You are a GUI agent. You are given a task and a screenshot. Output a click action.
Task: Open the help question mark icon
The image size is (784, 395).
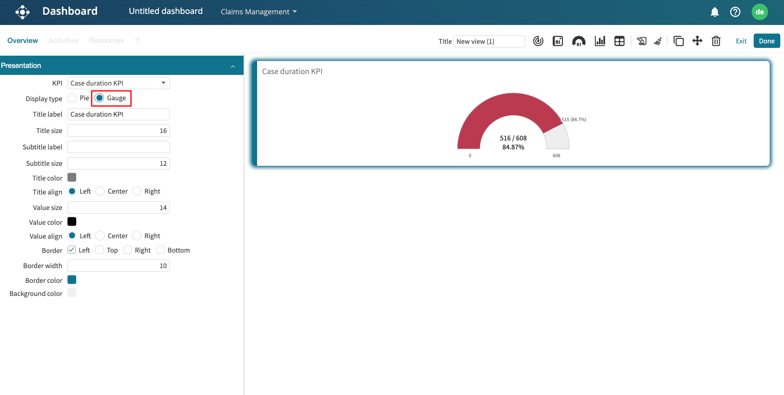[x=735, y=12]
